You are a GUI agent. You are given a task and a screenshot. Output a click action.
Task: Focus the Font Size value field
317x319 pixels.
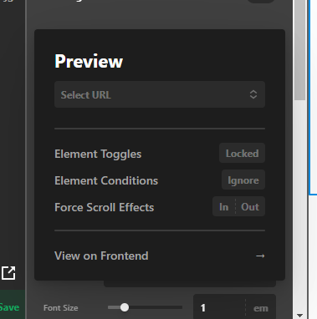click(x=219, y=308)
